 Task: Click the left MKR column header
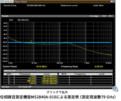[x=9, y=74]
